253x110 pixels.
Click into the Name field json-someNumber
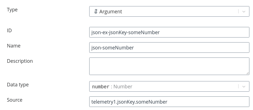[169, 47]
